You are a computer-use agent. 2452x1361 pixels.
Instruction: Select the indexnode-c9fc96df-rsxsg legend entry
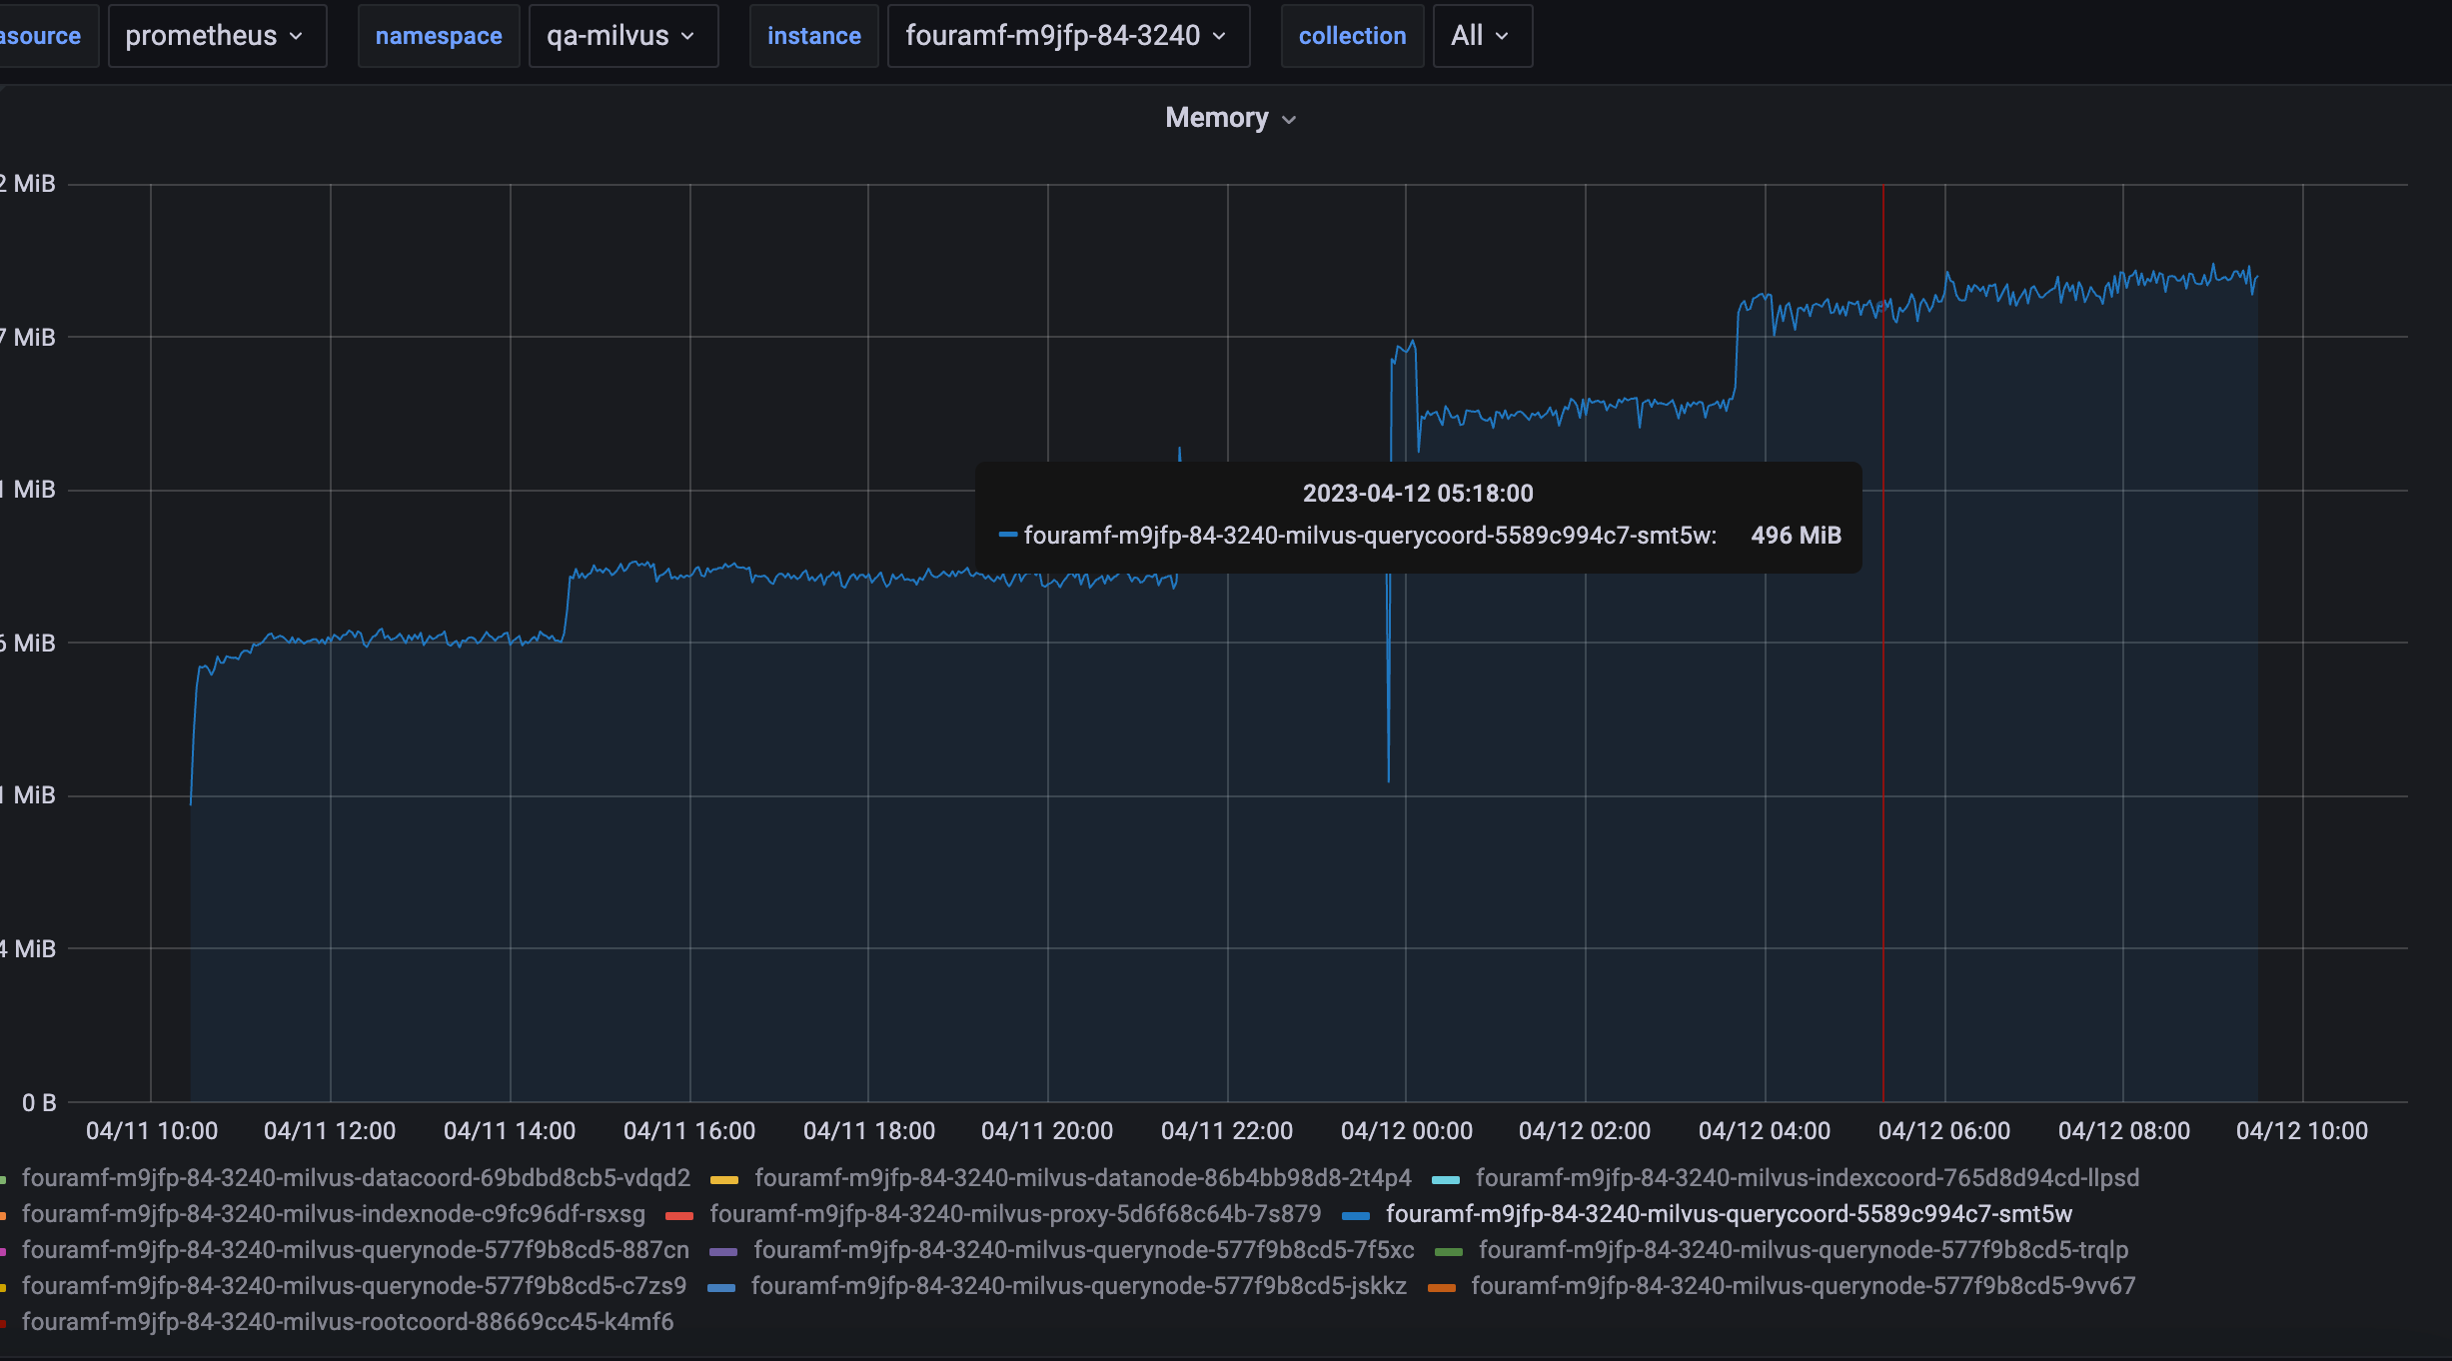(x=333, y=1214)
